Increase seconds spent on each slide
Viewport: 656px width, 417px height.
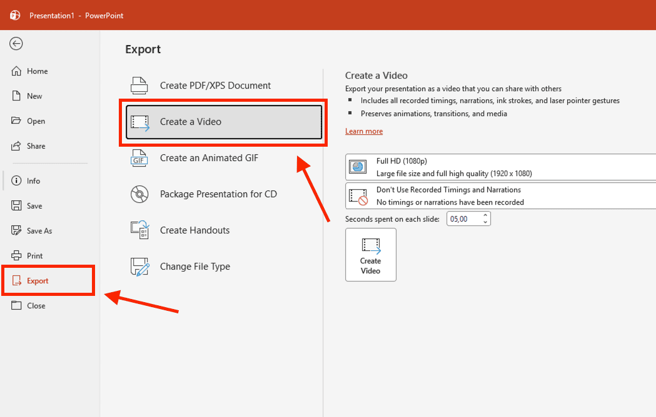(485, 215)
